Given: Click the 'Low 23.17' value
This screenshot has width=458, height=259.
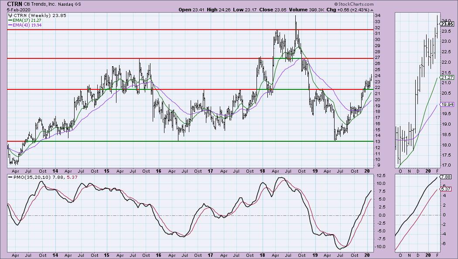Looking at the screenshot, I should point(244,10).
